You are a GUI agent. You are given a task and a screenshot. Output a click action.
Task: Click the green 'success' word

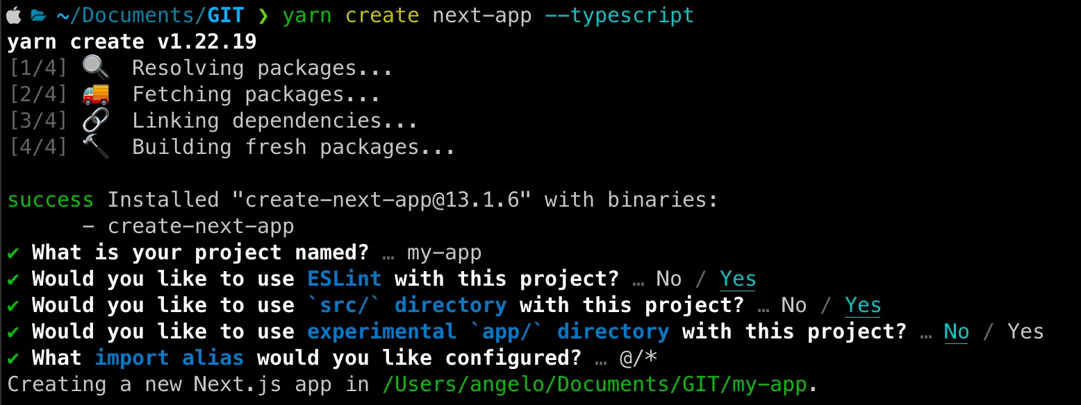51,200
